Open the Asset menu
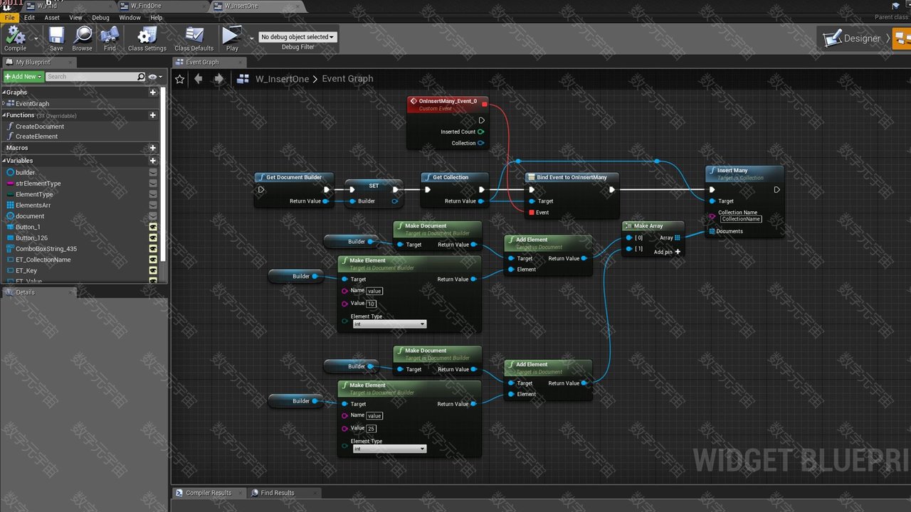Screen dimensions: 911x512 52,17
